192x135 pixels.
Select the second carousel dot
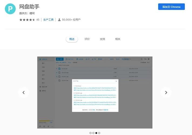tap(93, 133)
